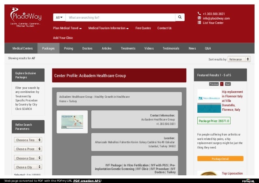Click the 'Explore Exclusive Packages' panel header
The height and width of the screenshot is (183, 259).
(28, 75)
